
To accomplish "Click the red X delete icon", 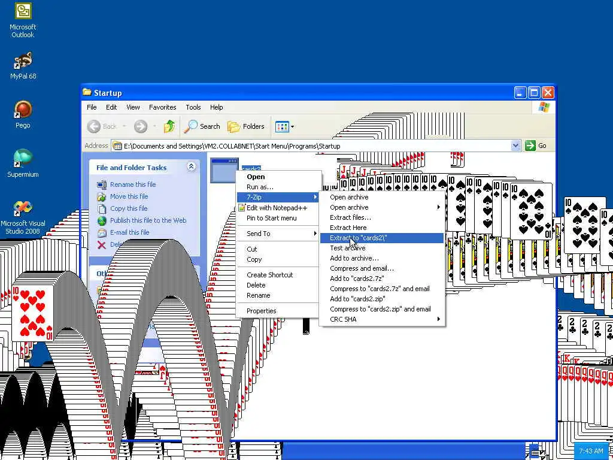I will click(x=102, y=245).
